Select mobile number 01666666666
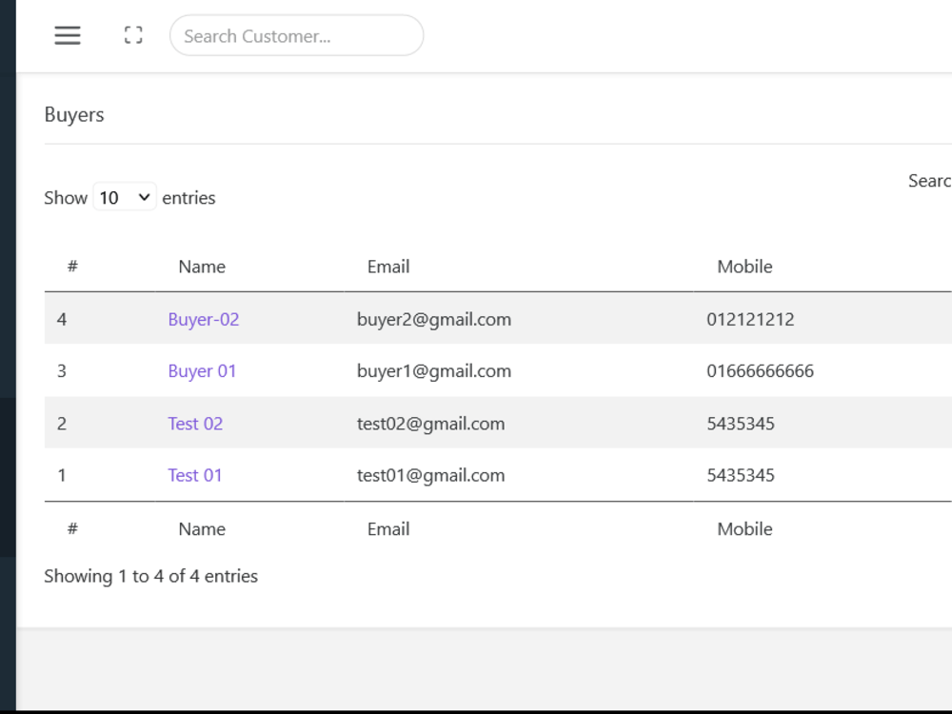The image size is (952, 714). click(760, 371)
